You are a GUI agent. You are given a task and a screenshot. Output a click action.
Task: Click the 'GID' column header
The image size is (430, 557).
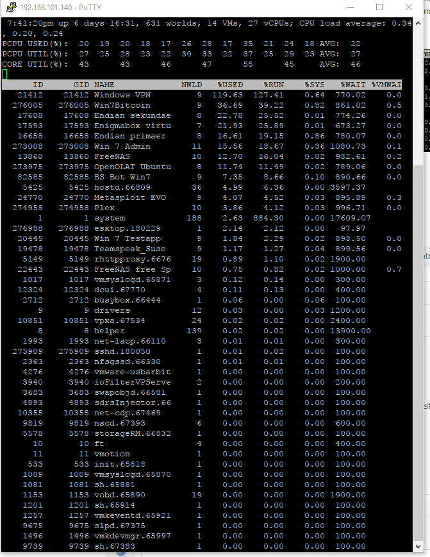pyautogui.click(x=81, y=85)
